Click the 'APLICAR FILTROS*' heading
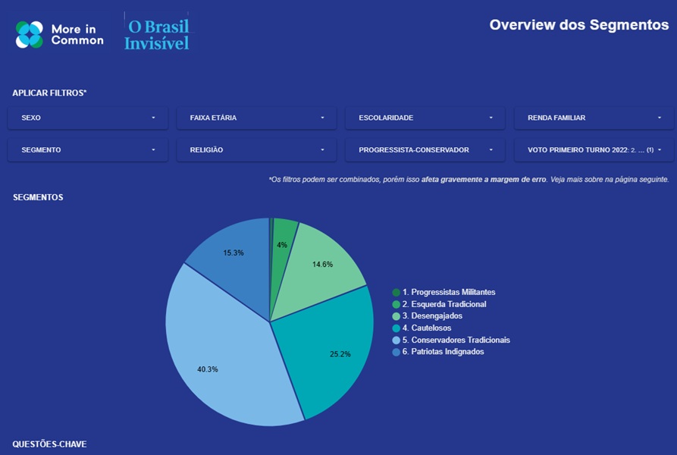The height and width of the screenshot is (455, 677). coord(49,93)
